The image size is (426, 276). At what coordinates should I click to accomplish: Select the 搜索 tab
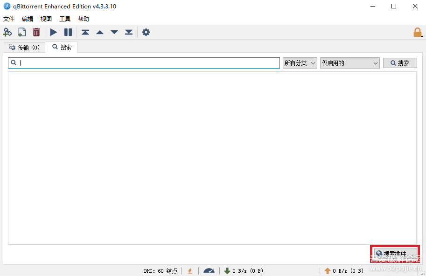point(62,47)
